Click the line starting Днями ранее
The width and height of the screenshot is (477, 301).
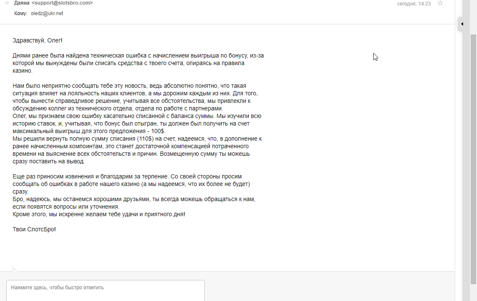click(x=138, y=55)
